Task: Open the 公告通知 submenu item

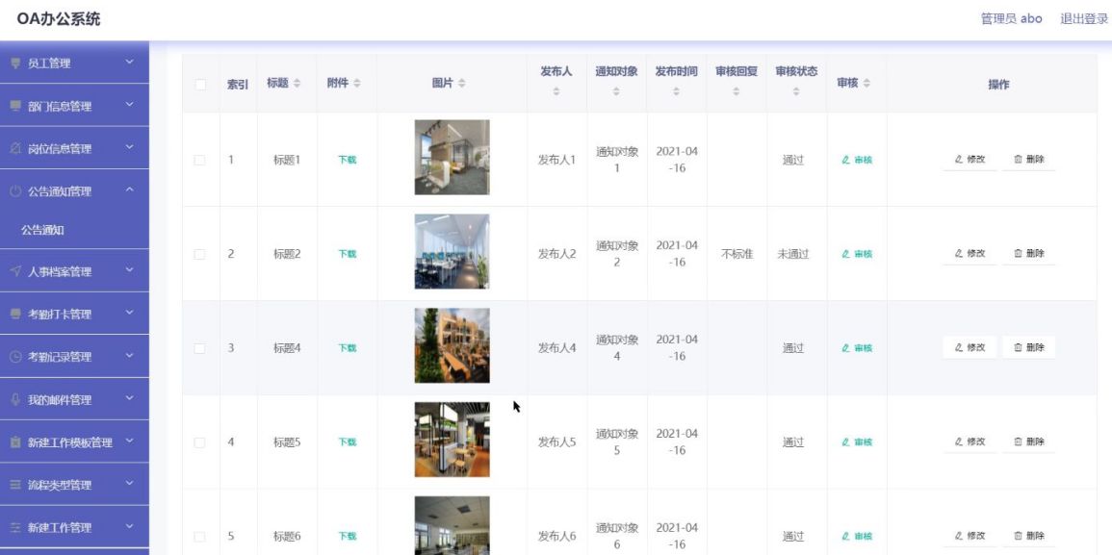Action: tap(43, 230)
